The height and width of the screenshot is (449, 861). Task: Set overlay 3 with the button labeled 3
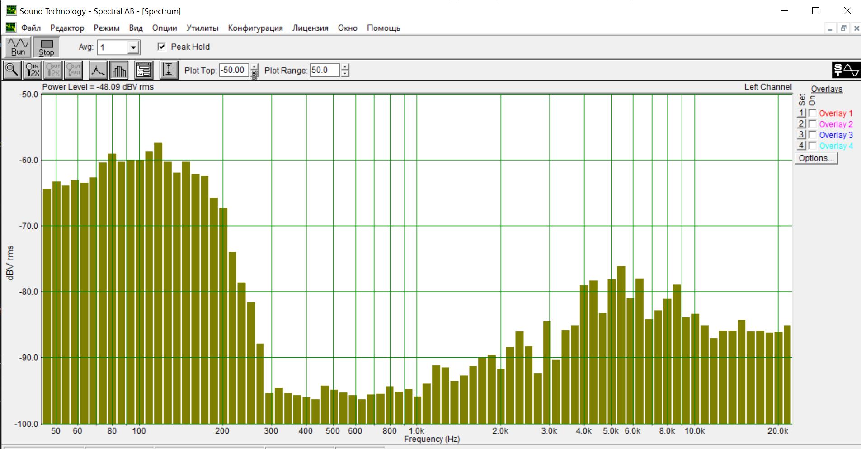pyautogui.click(x=801, y=135)
